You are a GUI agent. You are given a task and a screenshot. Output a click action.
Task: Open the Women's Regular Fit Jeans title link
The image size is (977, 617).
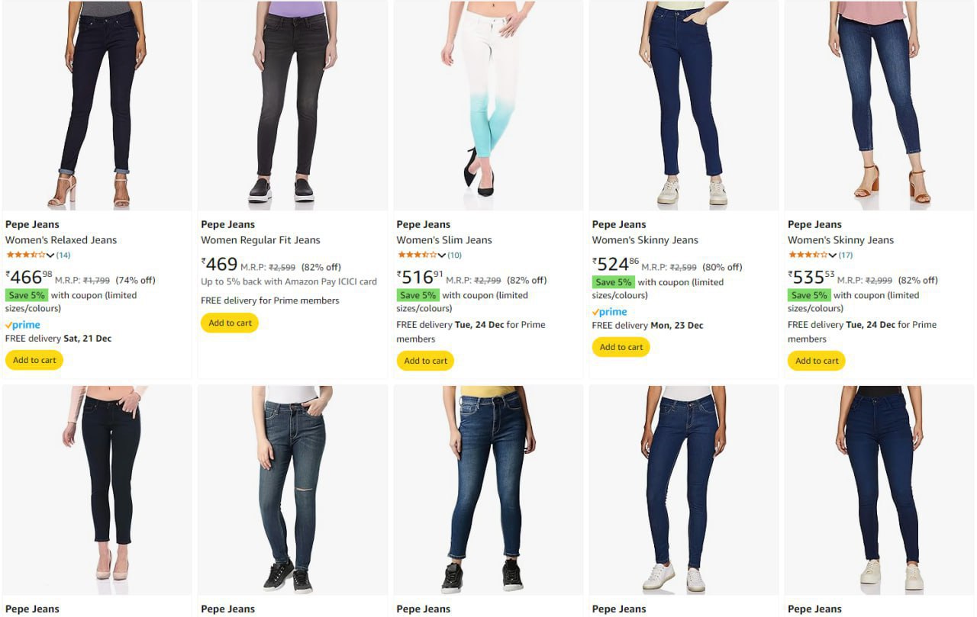260,240
